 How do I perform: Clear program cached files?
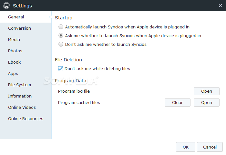[178, 102]
